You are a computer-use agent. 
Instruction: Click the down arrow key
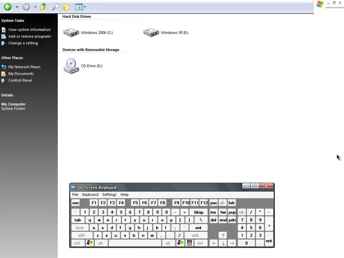tap(223, 243)
